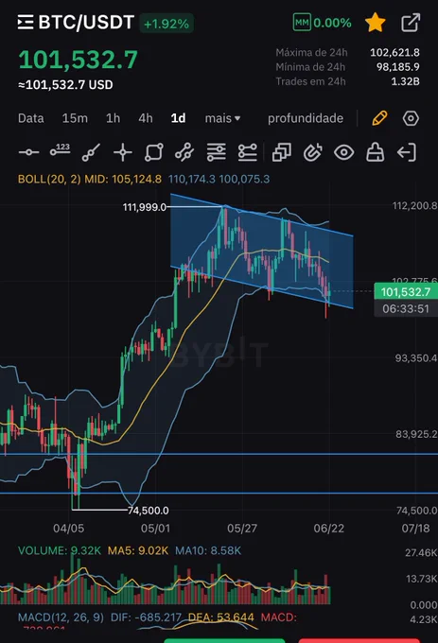The image size is (438, 643).
Task: Tap the MA10: 8.58K label
Action: pos(208,550)
